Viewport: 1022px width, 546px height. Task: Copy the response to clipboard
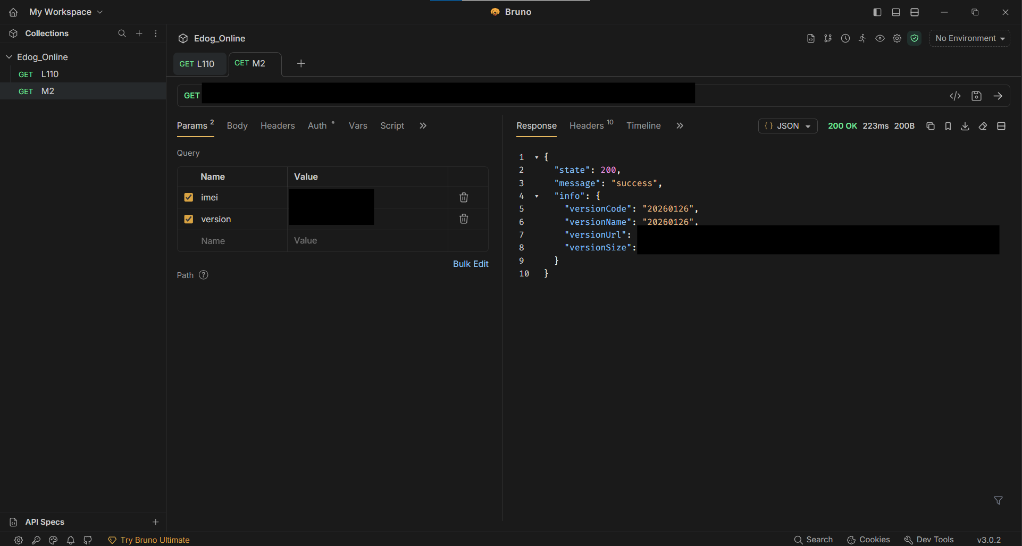click(930, 126)
